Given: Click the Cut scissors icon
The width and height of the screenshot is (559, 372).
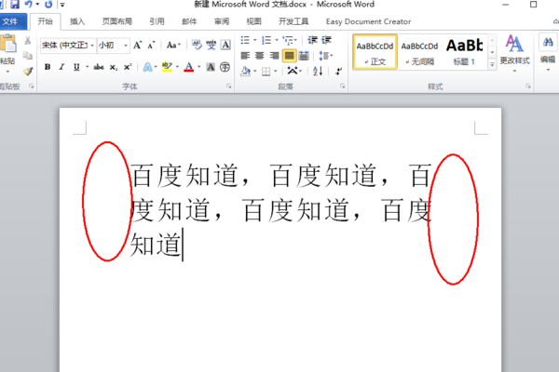Looking at the screenshot, I should (27, 40).
